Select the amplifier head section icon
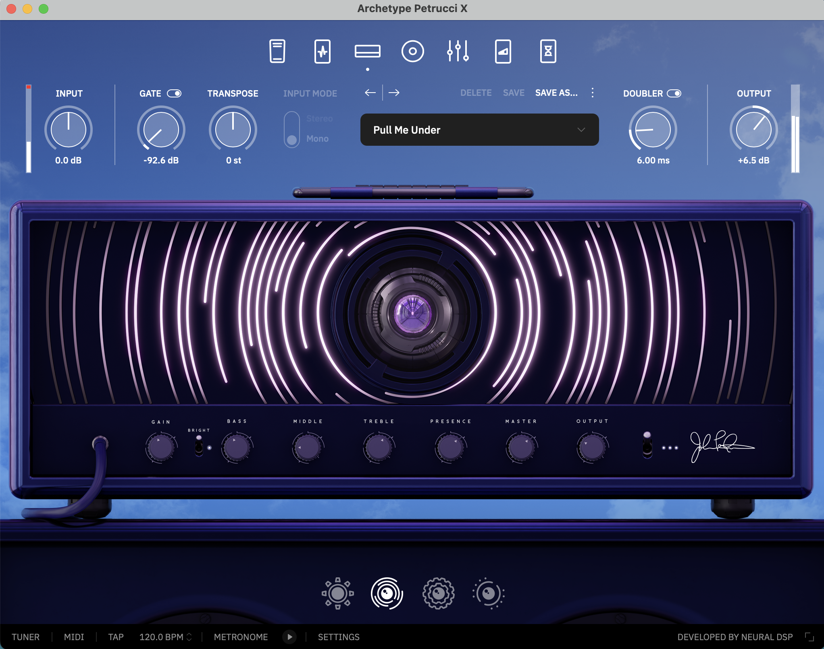Viewport: 824px width, 649px height. [x=367, y=51]
